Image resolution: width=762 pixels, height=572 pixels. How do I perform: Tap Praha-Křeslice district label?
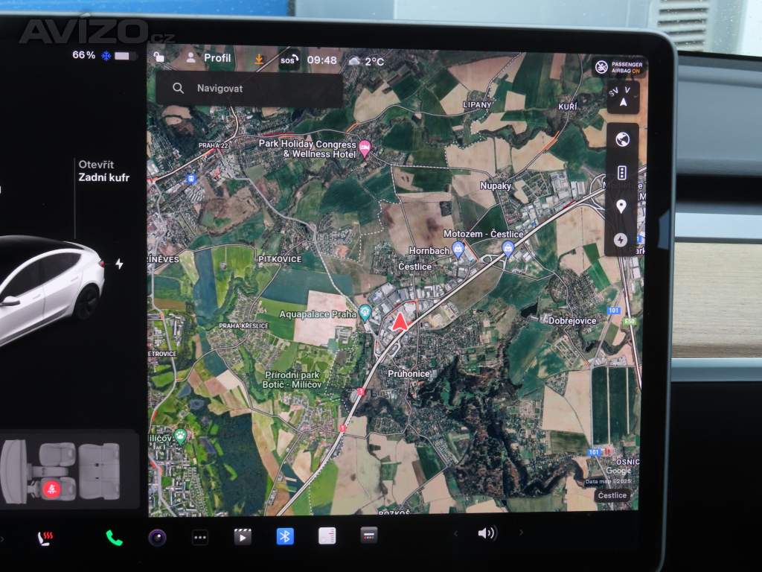[243, 325]
